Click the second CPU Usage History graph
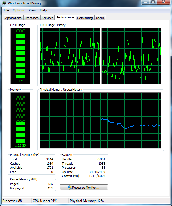 [x=131, y=56]
